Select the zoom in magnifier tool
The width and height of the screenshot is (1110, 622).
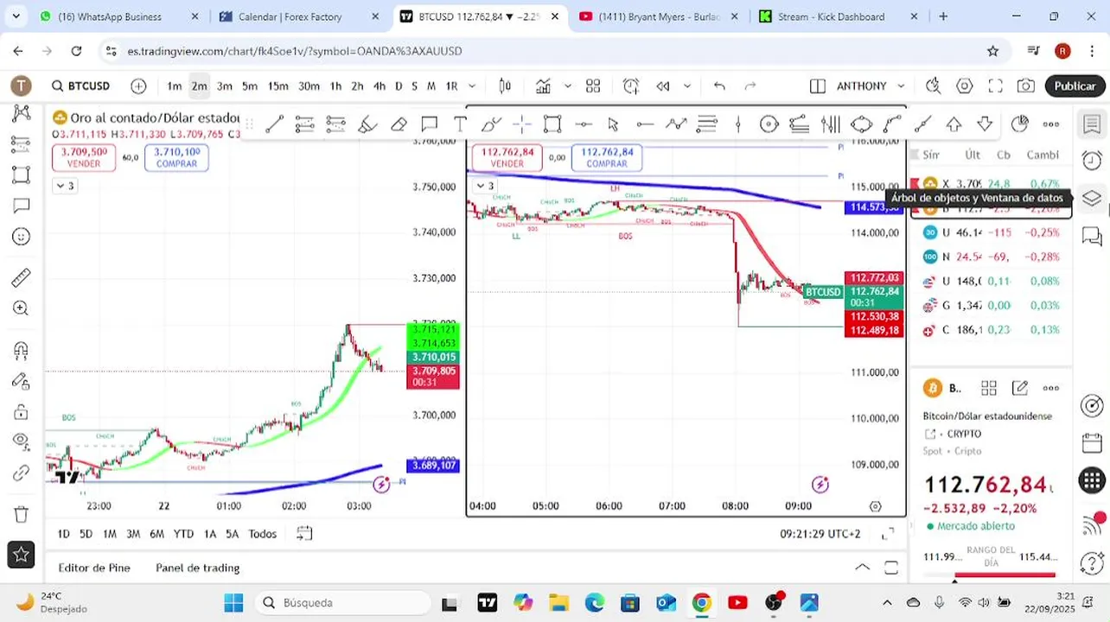[x=22, y=308]
